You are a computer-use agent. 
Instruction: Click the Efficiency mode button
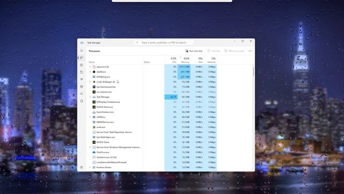(x=234, y=51)
